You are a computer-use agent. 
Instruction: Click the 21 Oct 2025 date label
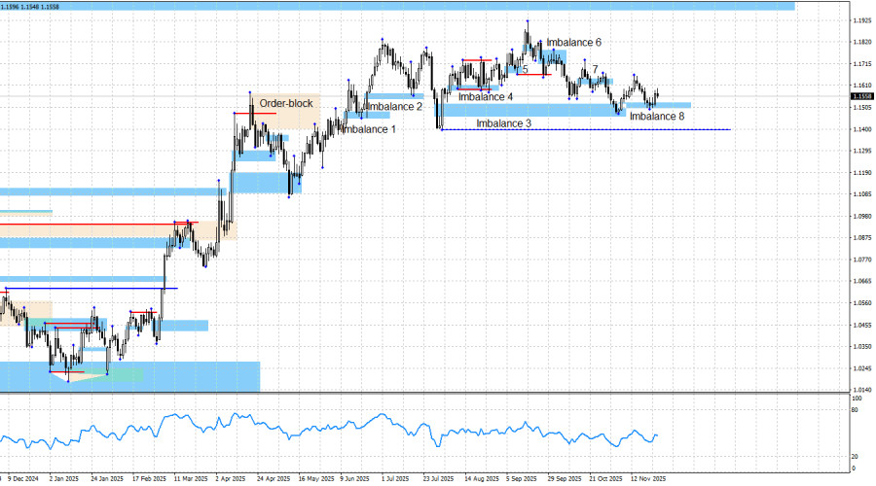[605, 479]
